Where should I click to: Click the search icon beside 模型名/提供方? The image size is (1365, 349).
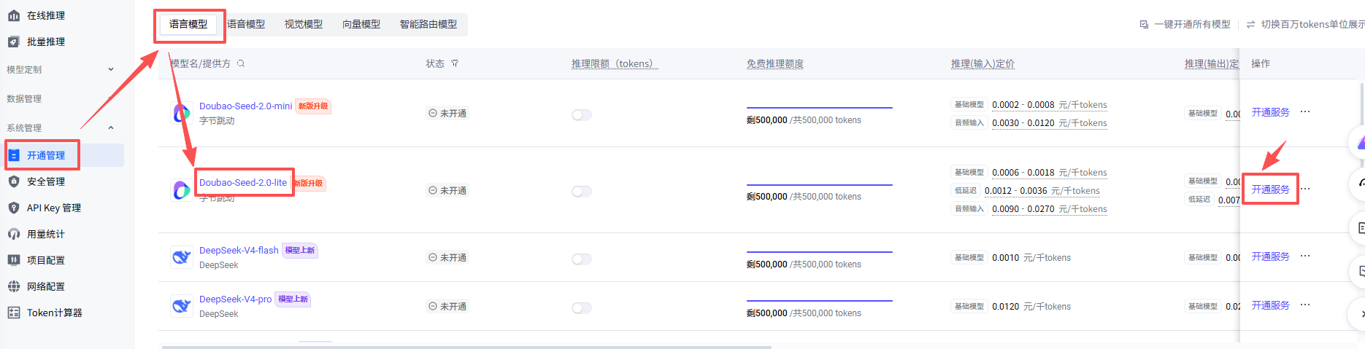pos(241,63)
